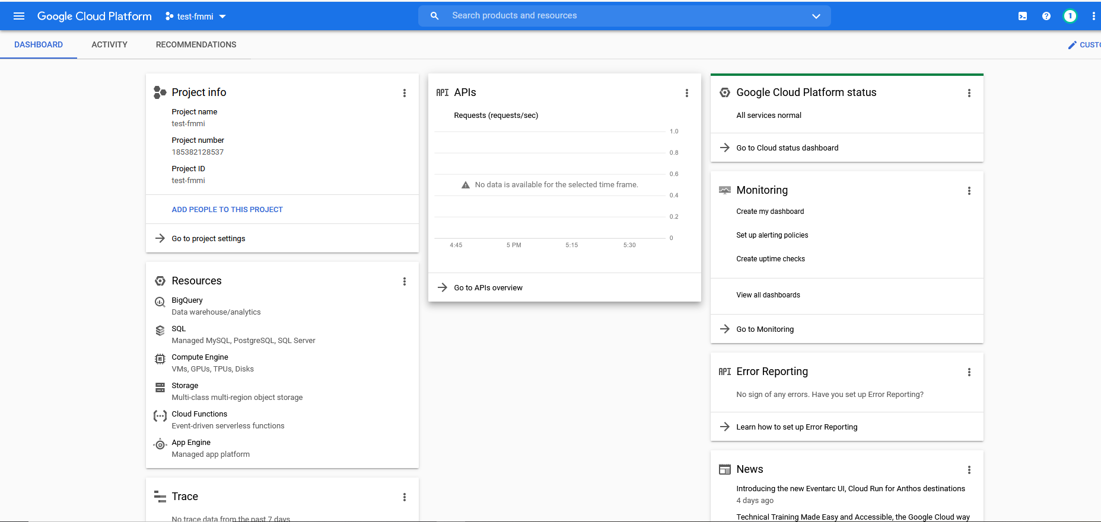Click the Storage resource icon
This screenshot has height=522, width=1101.
point(160,388)
